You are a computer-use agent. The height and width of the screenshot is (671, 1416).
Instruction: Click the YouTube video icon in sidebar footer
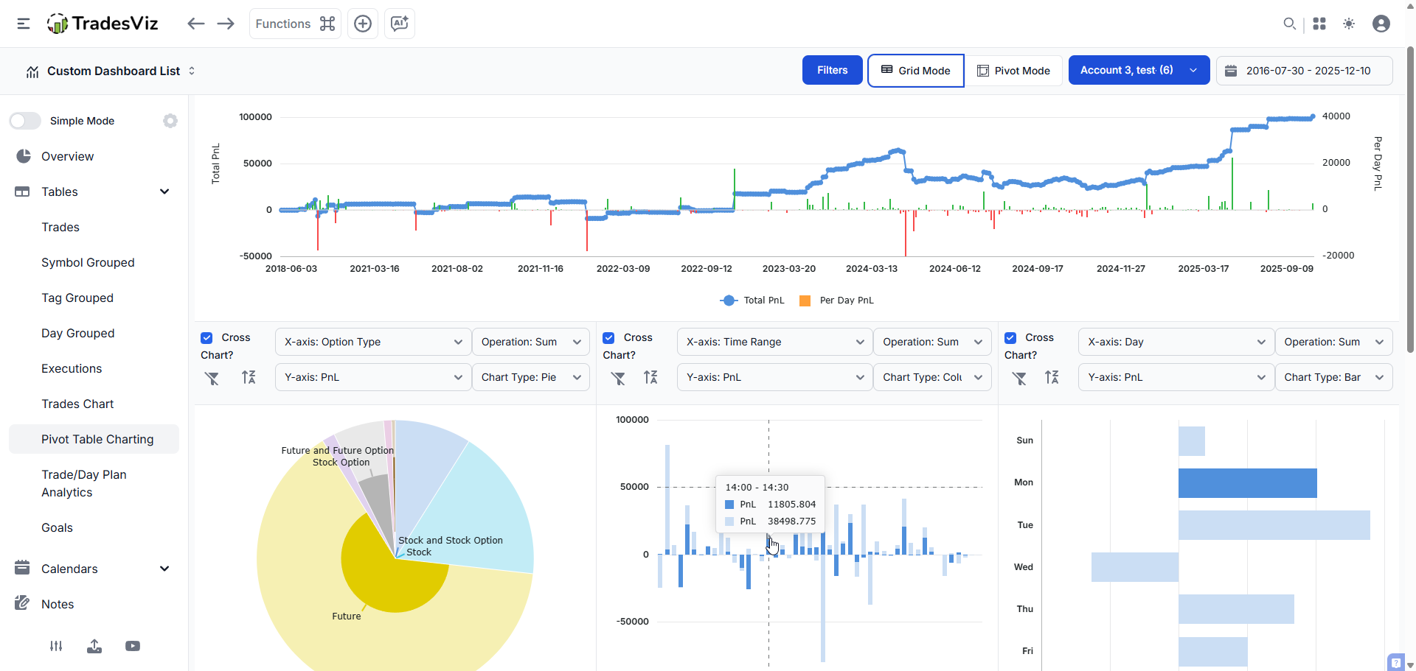[x=133, y=646]
